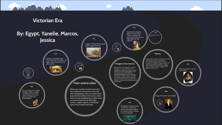
Task: Select the Poverty heading above the long paragraph
Action: [x=158, y=54]
